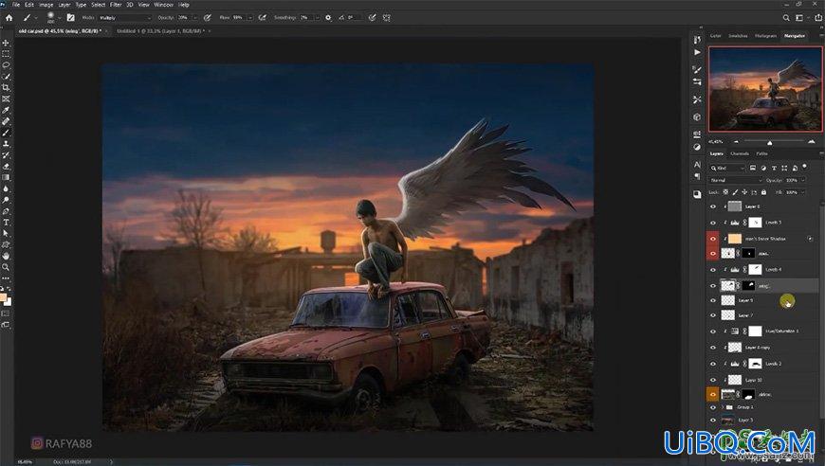Select the Horizontal Type tool
The height and width of the screenshot is (466, 825).
click(6, 223)
